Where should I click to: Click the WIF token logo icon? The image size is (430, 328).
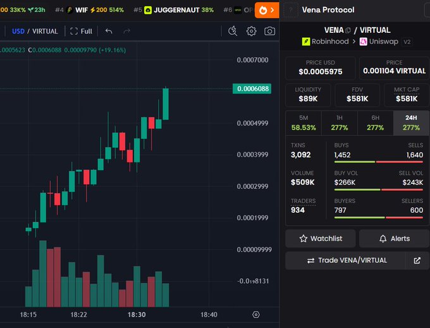tap(70, 10)
